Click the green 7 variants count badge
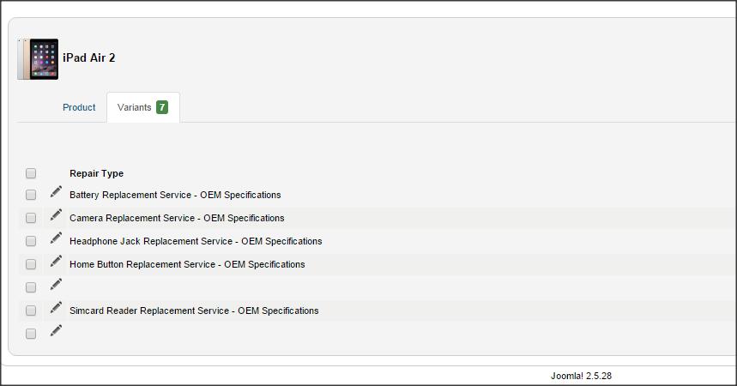Screen dimensions: 737x386 [x=162, y=107]
